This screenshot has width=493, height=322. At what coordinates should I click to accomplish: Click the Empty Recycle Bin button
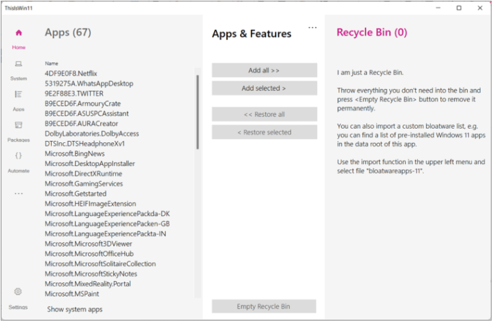point(264,306)
